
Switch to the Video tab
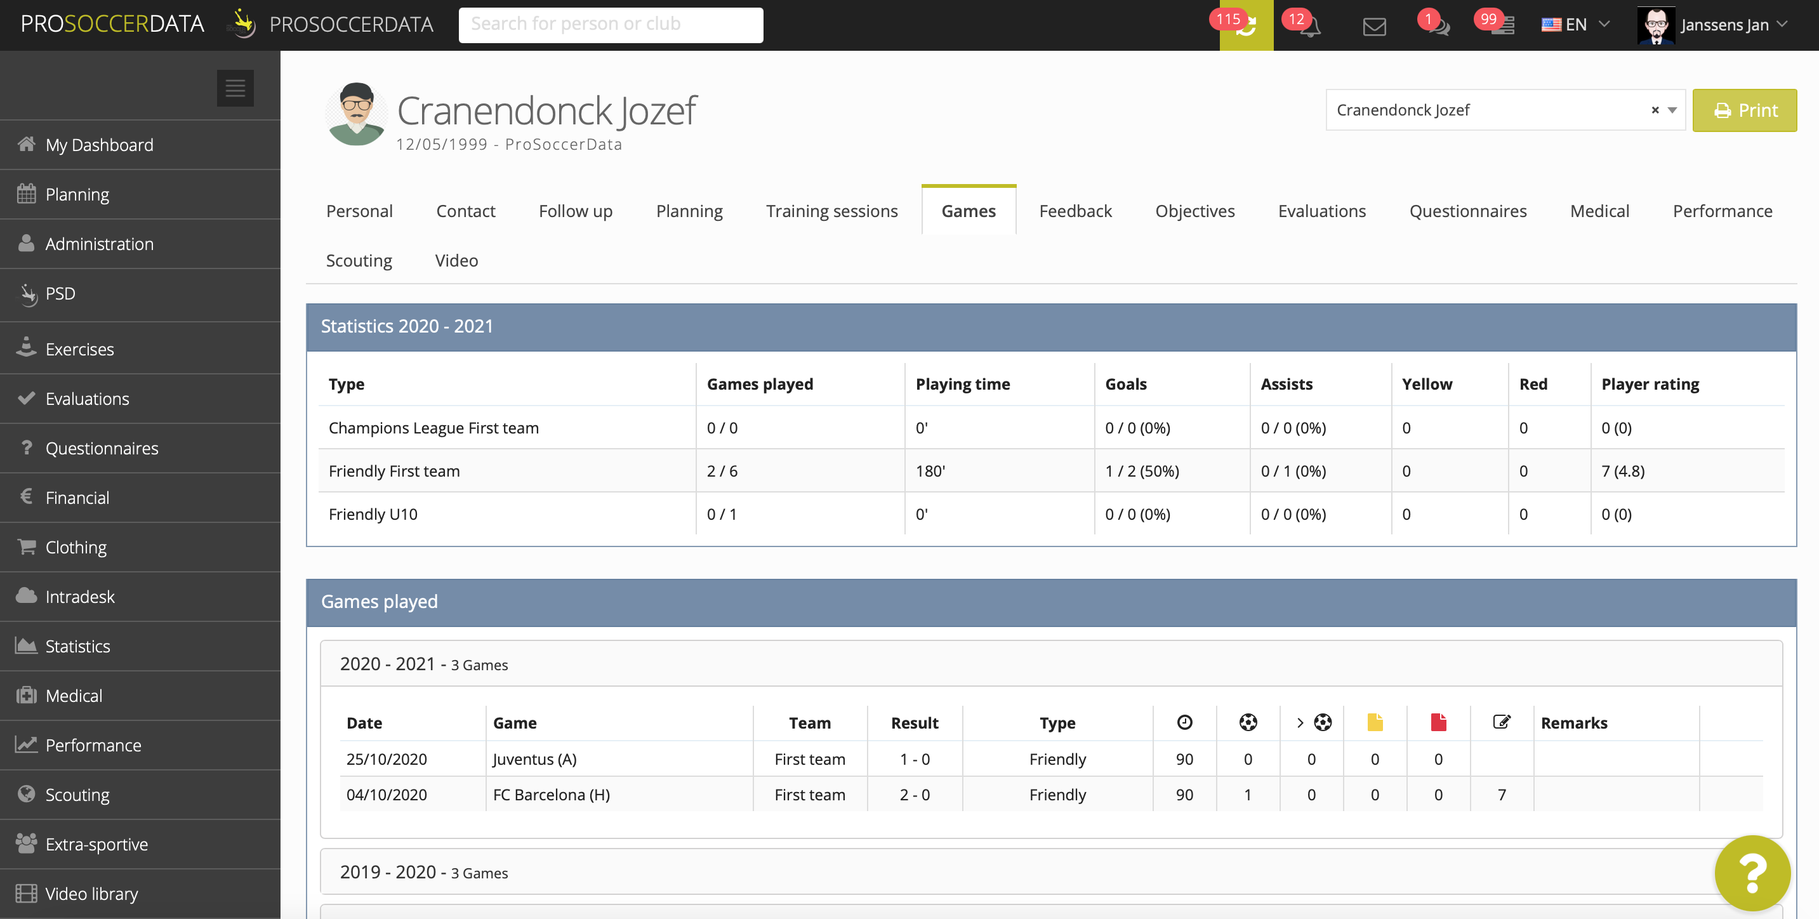456,260
